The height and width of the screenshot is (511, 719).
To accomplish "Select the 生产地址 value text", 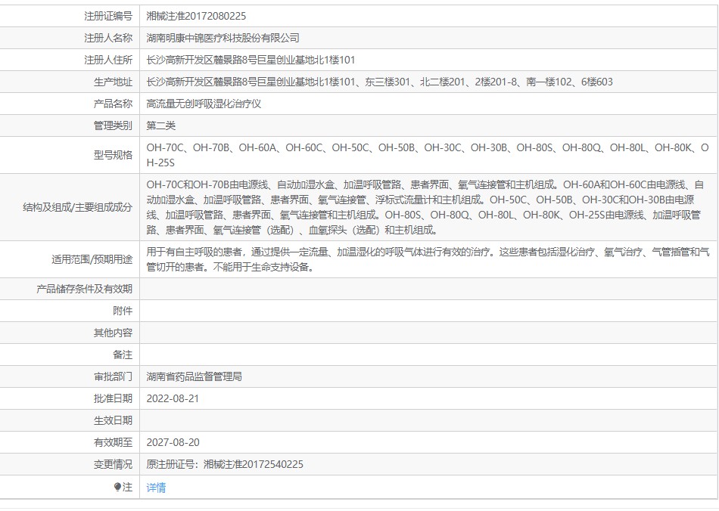I will 380,82.
